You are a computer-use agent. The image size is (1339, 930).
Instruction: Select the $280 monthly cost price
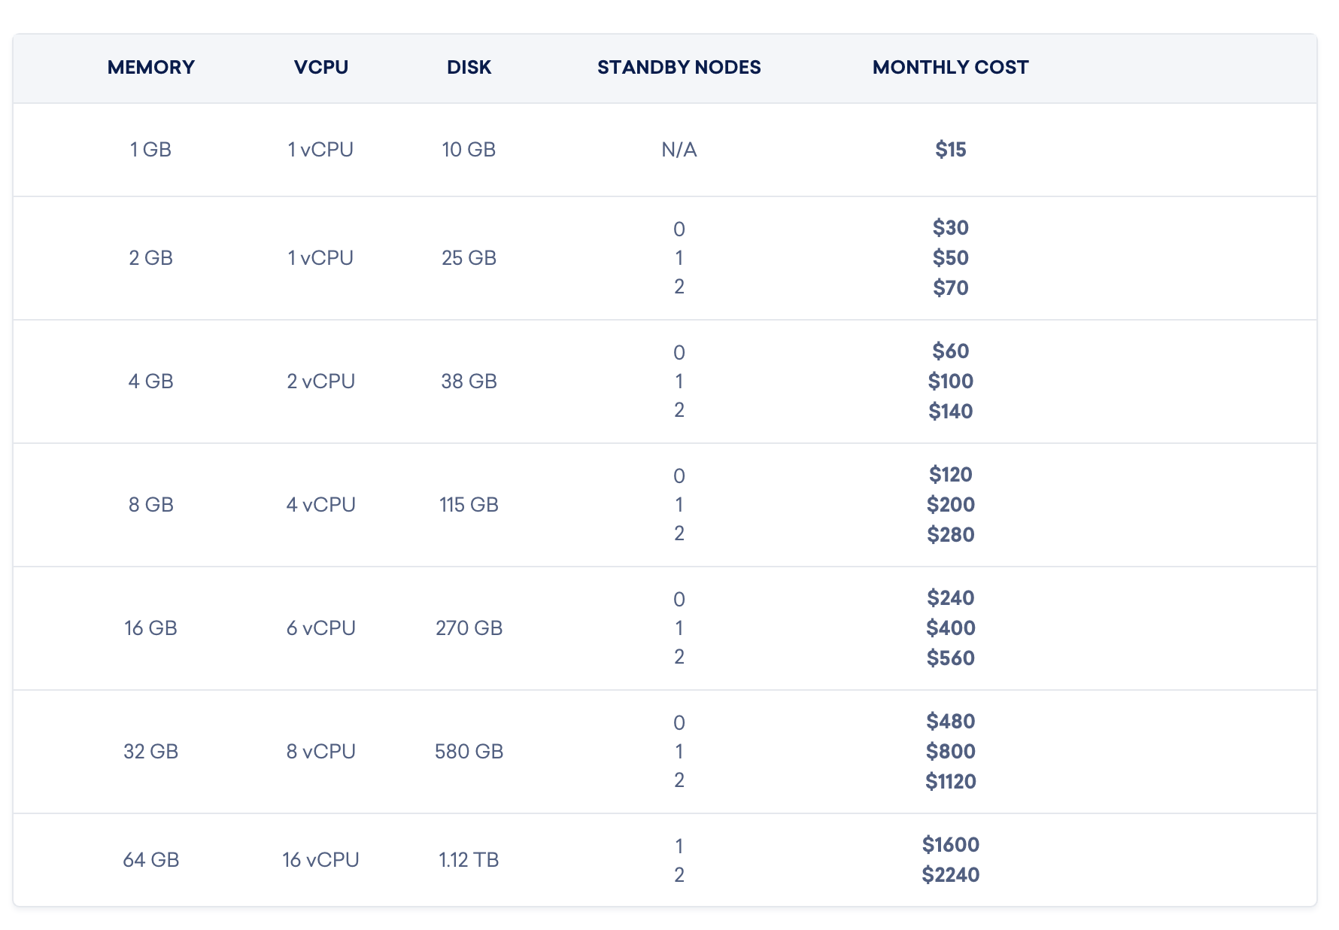950,534
